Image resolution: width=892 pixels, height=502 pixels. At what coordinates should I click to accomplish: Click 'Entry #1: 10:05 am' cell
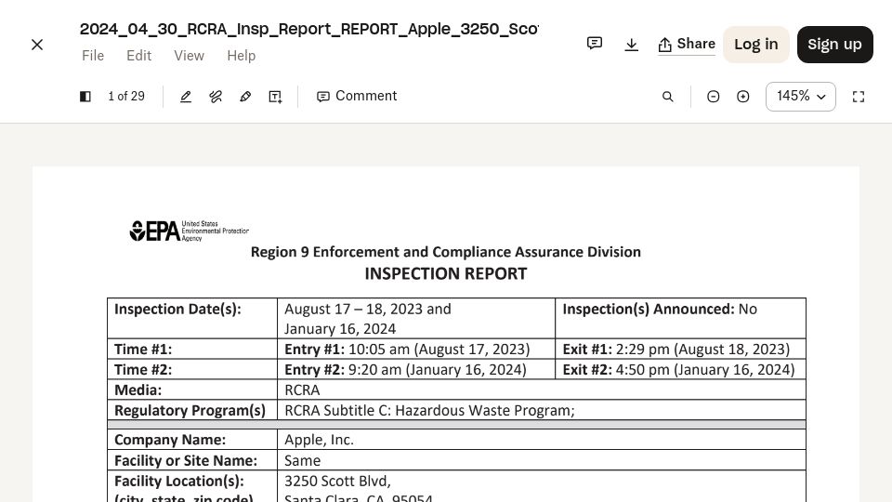pyautogui.click(x=416, y=349)
